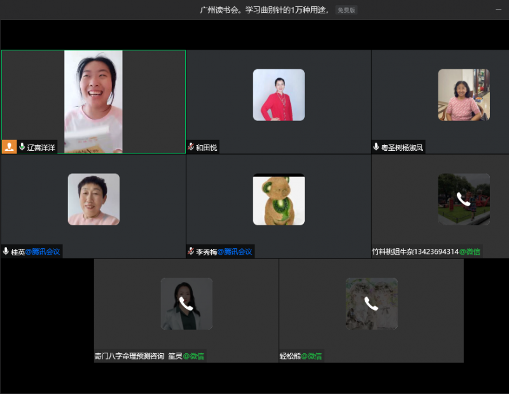Select 粤圣树杨淑凤's profile picture
Screen dimensions: 509x394
464,95
